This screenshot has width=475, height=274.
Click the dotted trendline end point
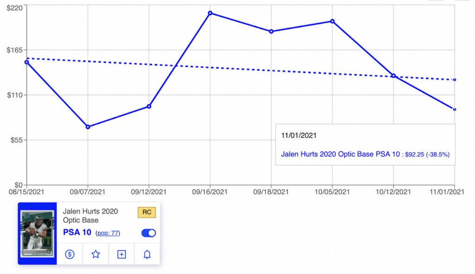(x=455, y=80)
